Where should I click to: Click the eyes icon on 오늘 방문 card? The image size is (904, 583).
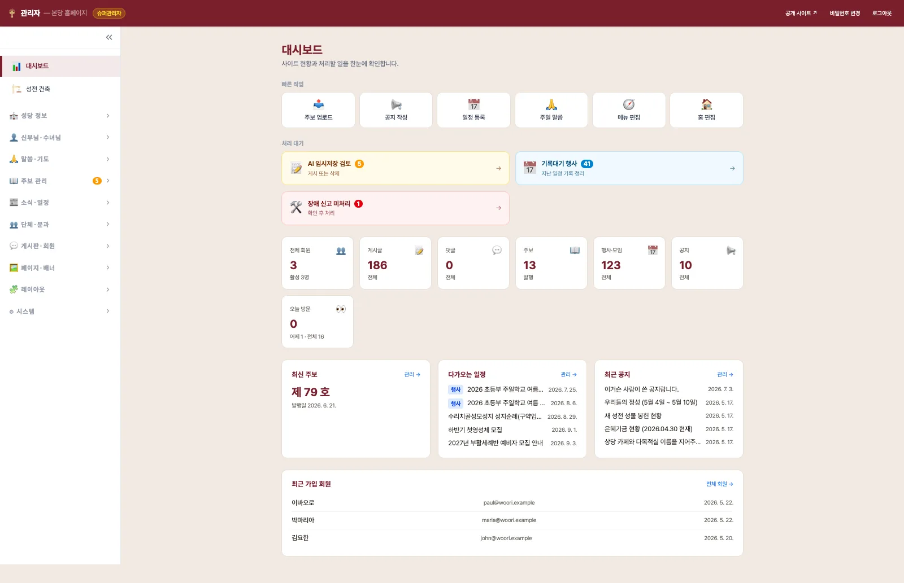coord(341,309)
